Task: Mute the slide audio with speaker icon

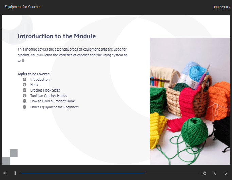Action: [5, 173]
